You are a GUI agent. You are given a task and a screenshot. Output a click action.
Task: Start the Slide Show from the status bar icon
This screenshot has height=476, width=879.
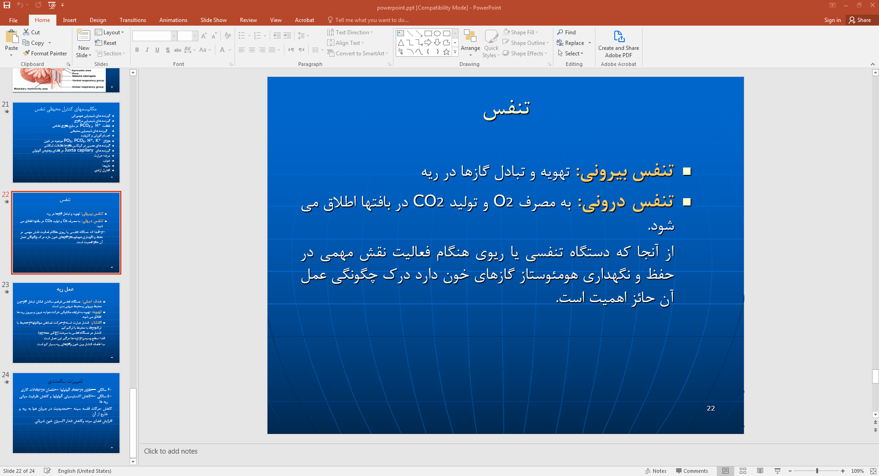tap(777, 471)
